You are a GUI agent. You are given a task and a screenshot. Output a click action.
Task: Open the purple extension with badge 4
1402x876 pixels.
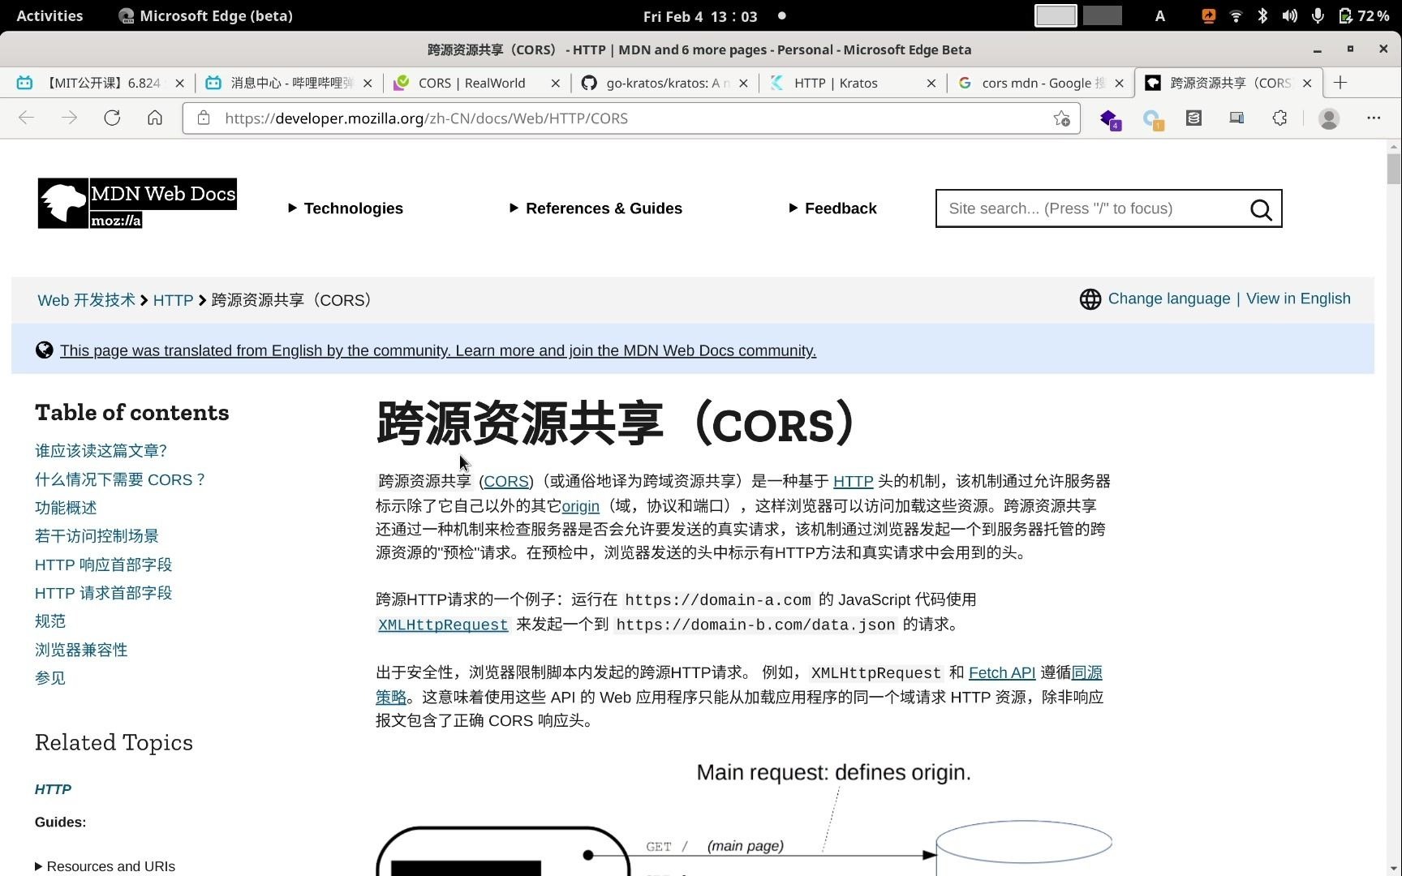(x=1110, y=119)
